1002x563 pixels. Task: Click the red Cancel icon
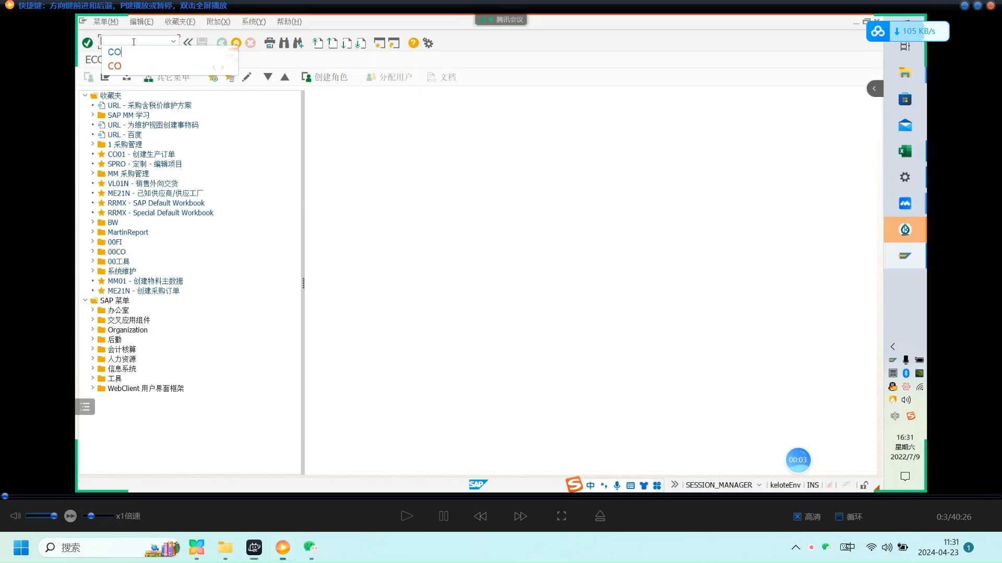(x=250, y=43)
